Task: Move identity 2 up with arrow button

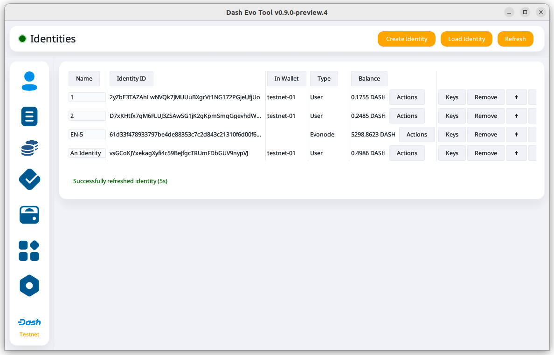Action: [x=516, y=116]
